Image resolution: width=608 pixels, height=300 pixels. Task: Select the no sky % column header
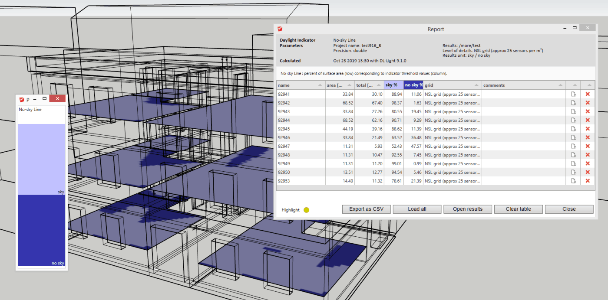(x=413, y=85)
